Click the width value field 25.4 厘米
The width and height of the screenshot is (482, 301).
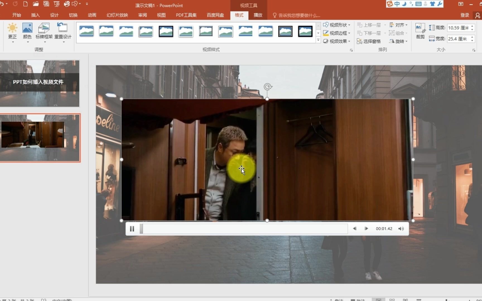[x=458, y=39]
